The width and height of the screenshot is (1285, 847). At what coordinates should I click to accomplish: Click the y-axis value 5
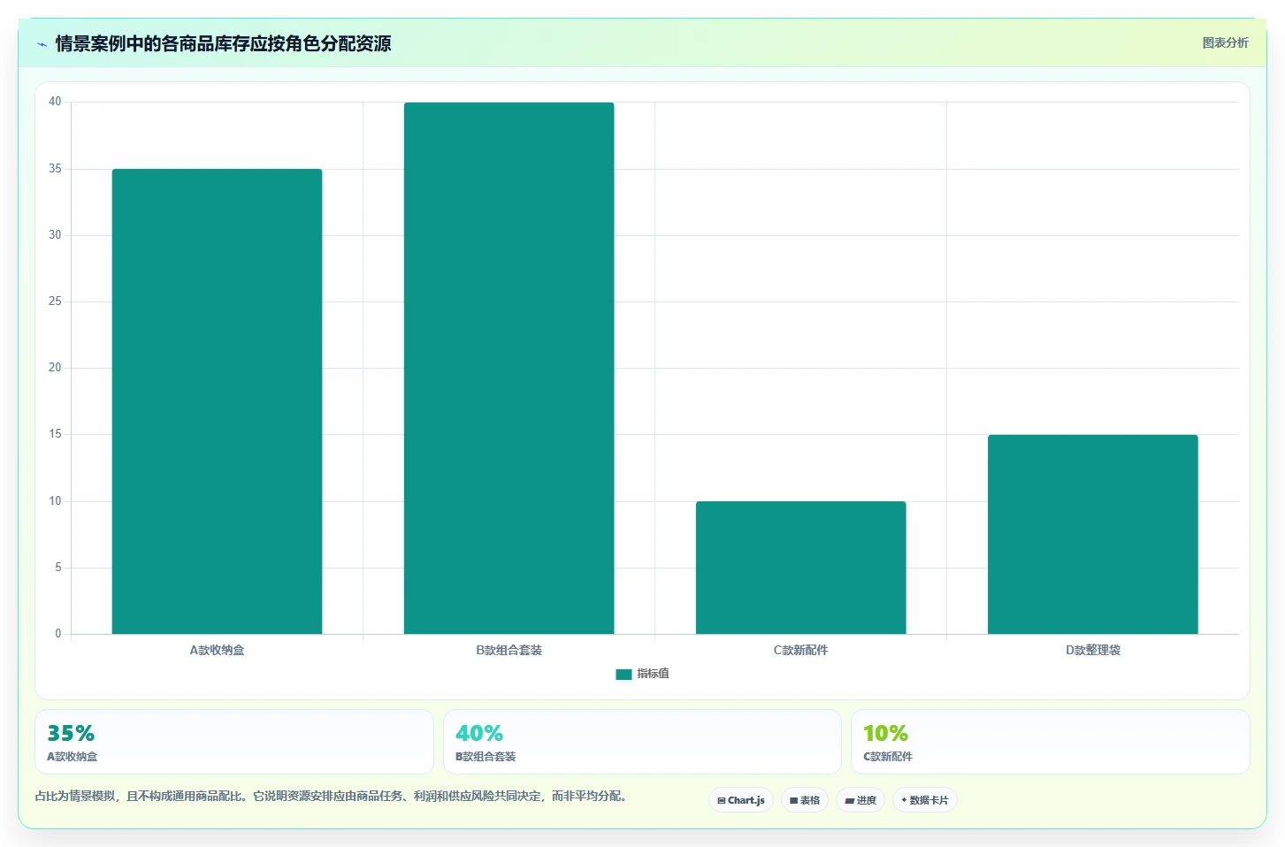58,568
